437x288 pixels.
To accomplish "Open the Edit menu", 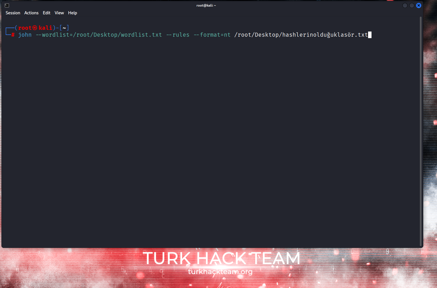I will point(47,13).
